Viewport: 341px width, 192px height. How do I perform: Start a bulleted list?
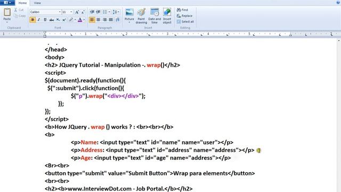pos(105,12)
